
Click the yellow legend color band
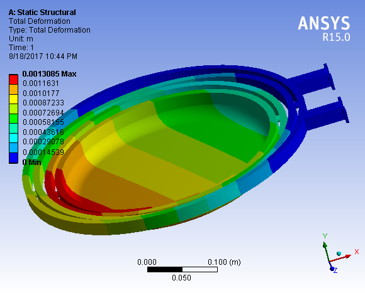click(13, 99)
